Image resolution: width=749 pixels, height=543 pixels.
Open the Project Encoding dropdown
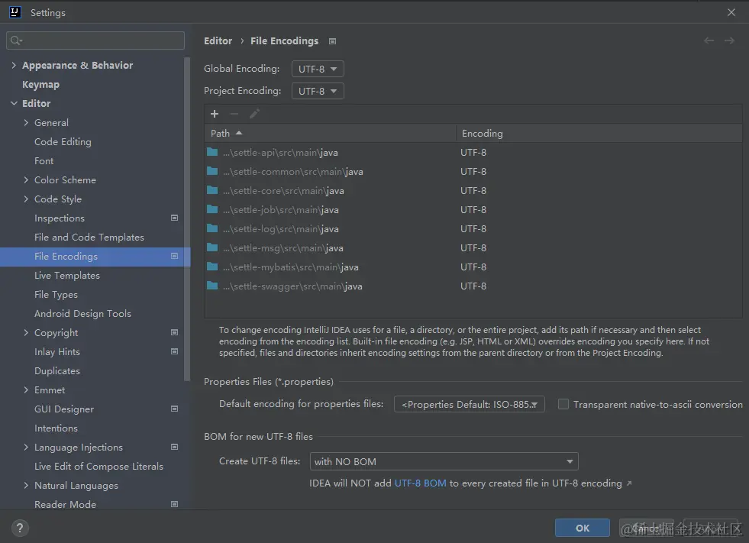point(318,91)
